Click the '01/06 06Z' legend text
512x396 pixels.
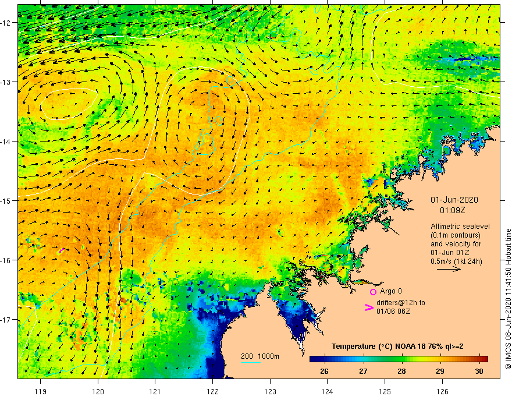[393, 312]
